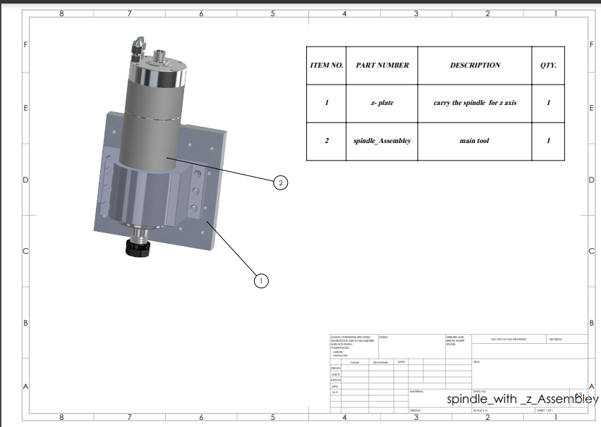Click zone number 8 on the top border

61,13
